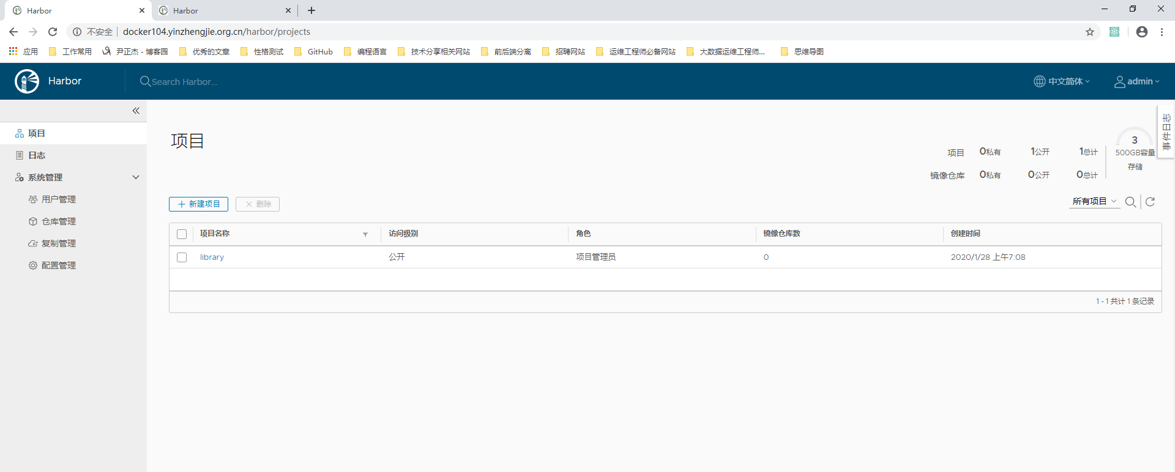The image size is (1175, 472).
Task: Collapse the 系统管理 section chevron
Action: [x=136, y=177]
